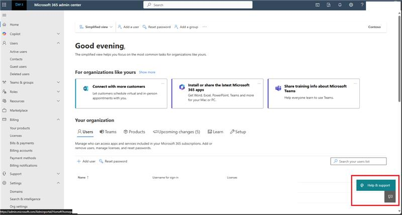402x215 pixels.
Task: Open ellipsis on Share training info card
Action: tap(355, 83)
